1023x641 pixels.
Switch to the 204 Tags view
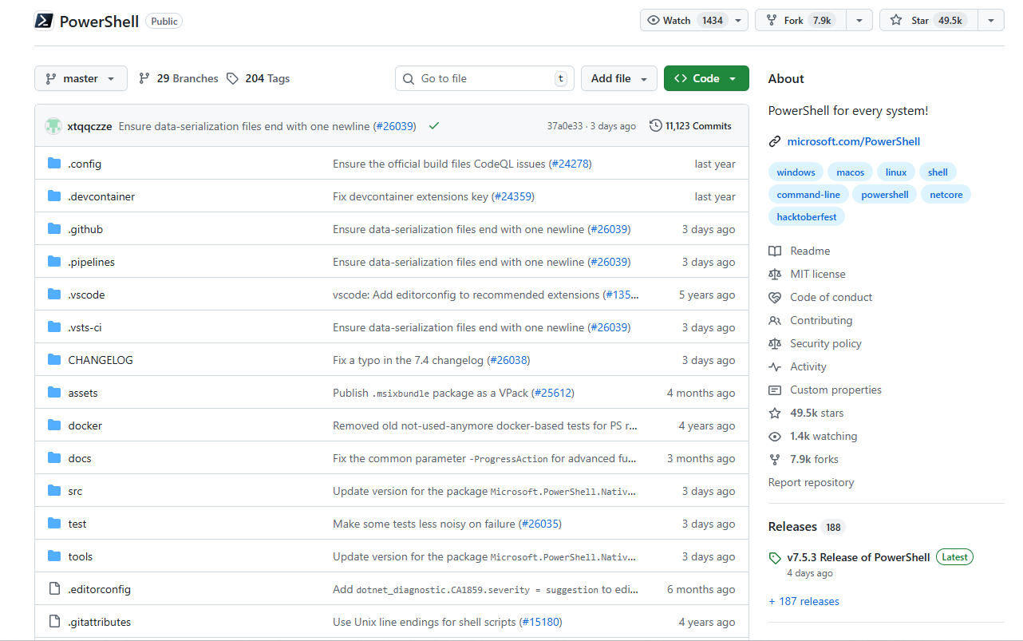click(x=259, y=78)
